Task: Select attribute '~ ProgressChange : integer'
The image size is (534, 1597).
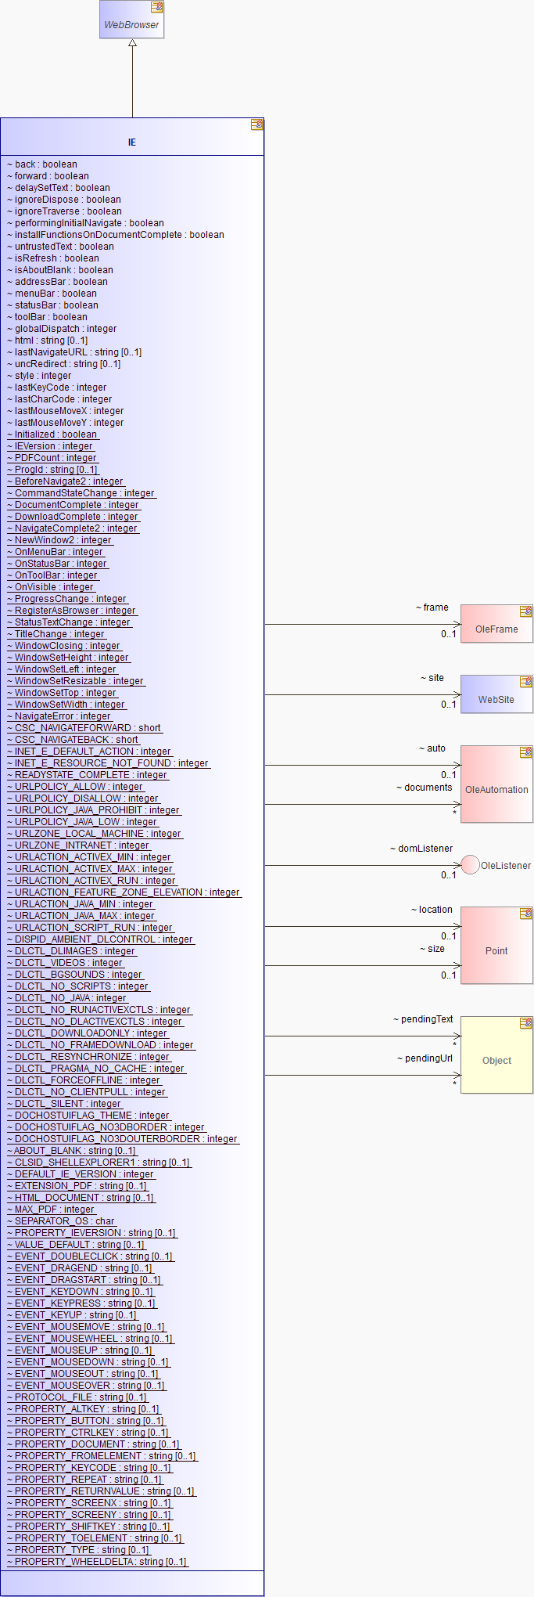Action: pos(67,599)
